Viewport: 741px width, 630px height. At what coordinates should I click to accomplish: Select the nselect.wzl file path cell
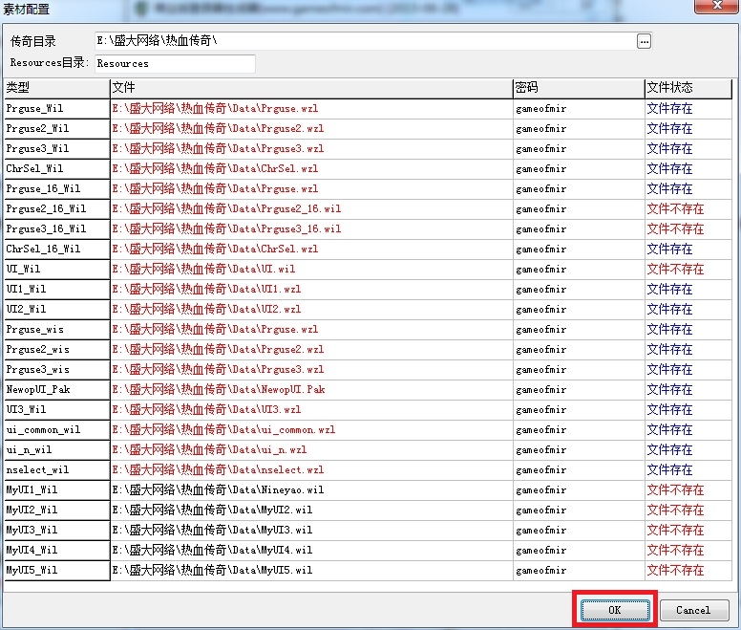[x=310, y=470]
